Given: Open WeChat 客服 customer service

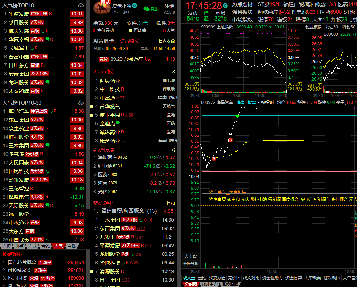Looking at the screenshot, I should 151,9.
